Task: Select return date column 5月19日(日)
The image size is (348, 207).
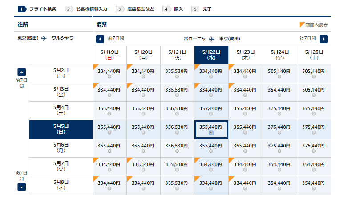Action: pyautogui.click(x=109, y=55)
